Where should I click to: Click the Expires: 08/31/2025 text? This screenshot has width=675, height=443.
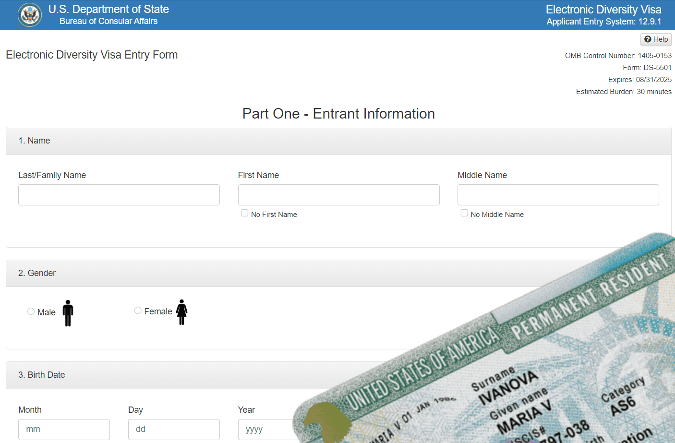640,80
